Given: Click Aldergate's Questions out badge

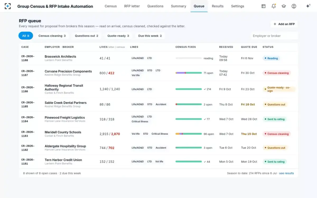Looking at the screenshot, I should 275,148.
